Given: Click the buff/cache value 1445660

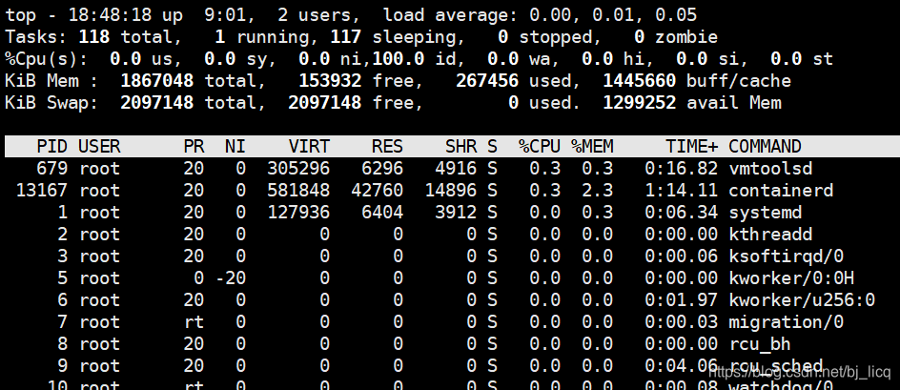Looking at the screenshot, I should (640, 80).
